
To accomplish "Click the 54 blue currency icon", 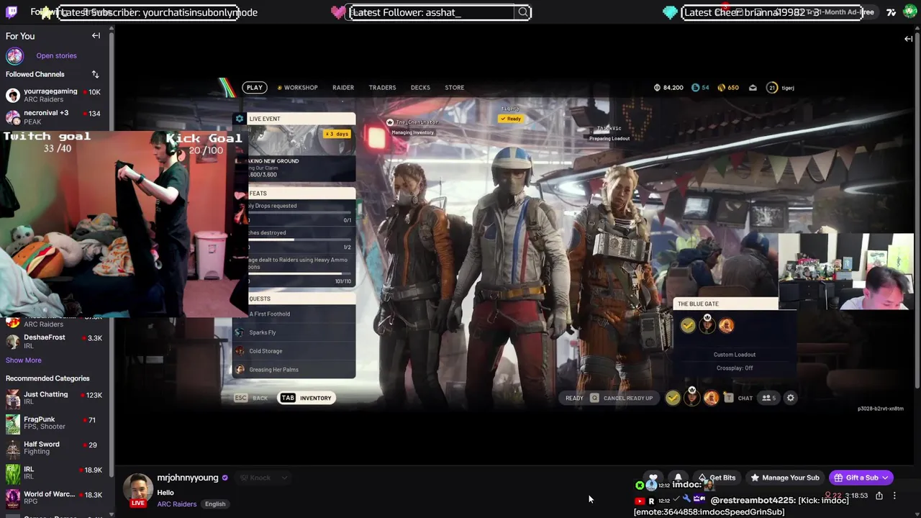I will (x=695, y=88).
